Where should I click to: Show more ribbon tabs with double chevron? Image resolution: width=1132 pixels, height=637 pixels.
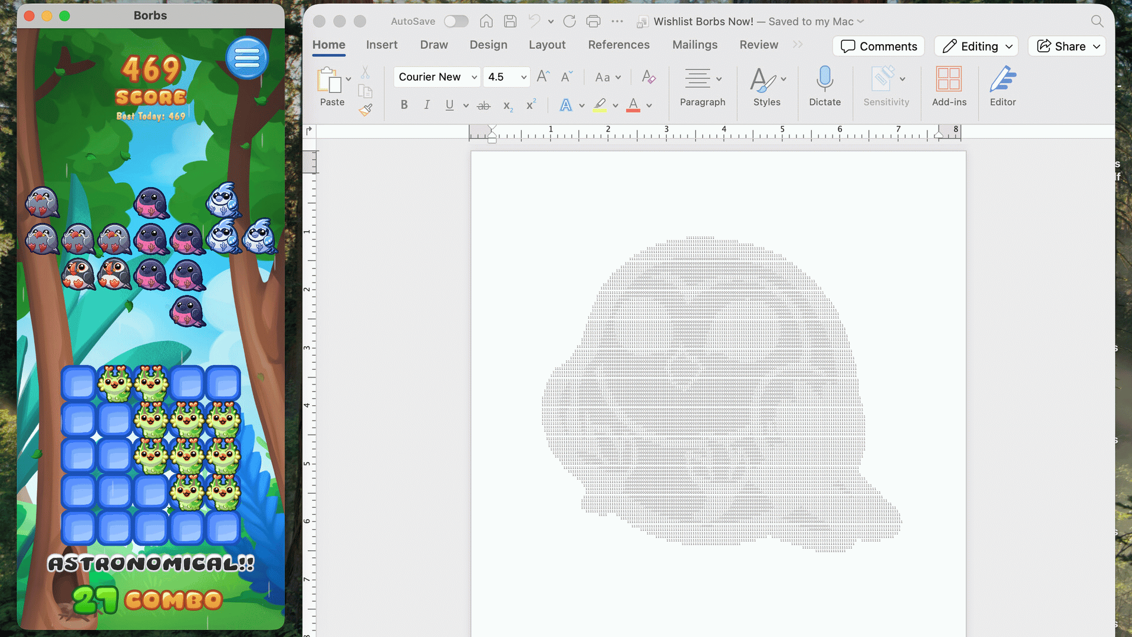point(798,45)
